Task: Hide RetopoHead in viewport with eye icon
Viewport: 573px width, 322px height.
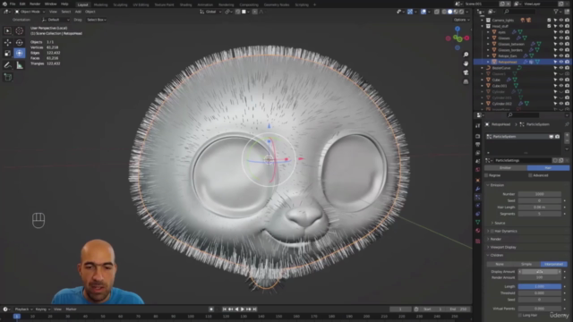Action: [561, 62]
